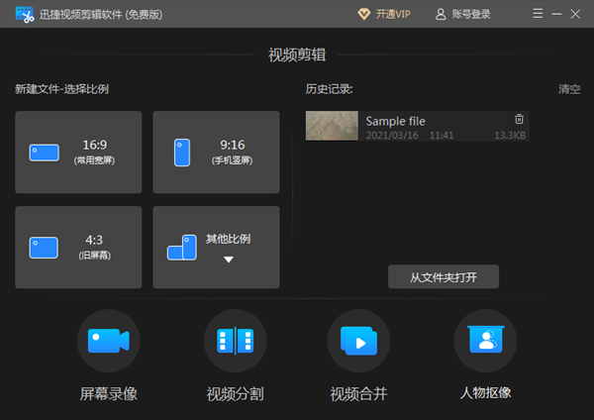Close the video editor window
The height and width of the screenshot is (420, 594).
(575, 15)
